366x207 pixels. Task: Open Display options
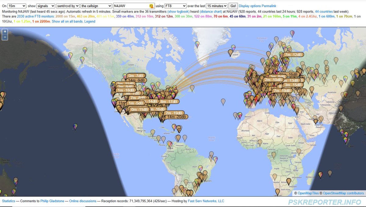click(x=250, y=6)
